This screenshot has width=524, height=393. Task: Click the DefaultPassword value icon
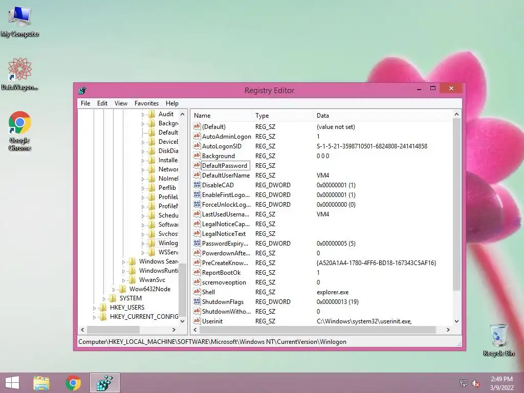(x=197, y=165)
